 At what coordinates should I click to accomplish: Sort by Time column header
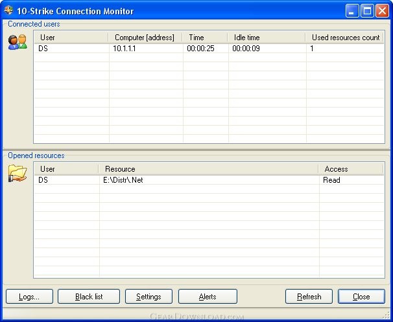(x=205, y=38)
